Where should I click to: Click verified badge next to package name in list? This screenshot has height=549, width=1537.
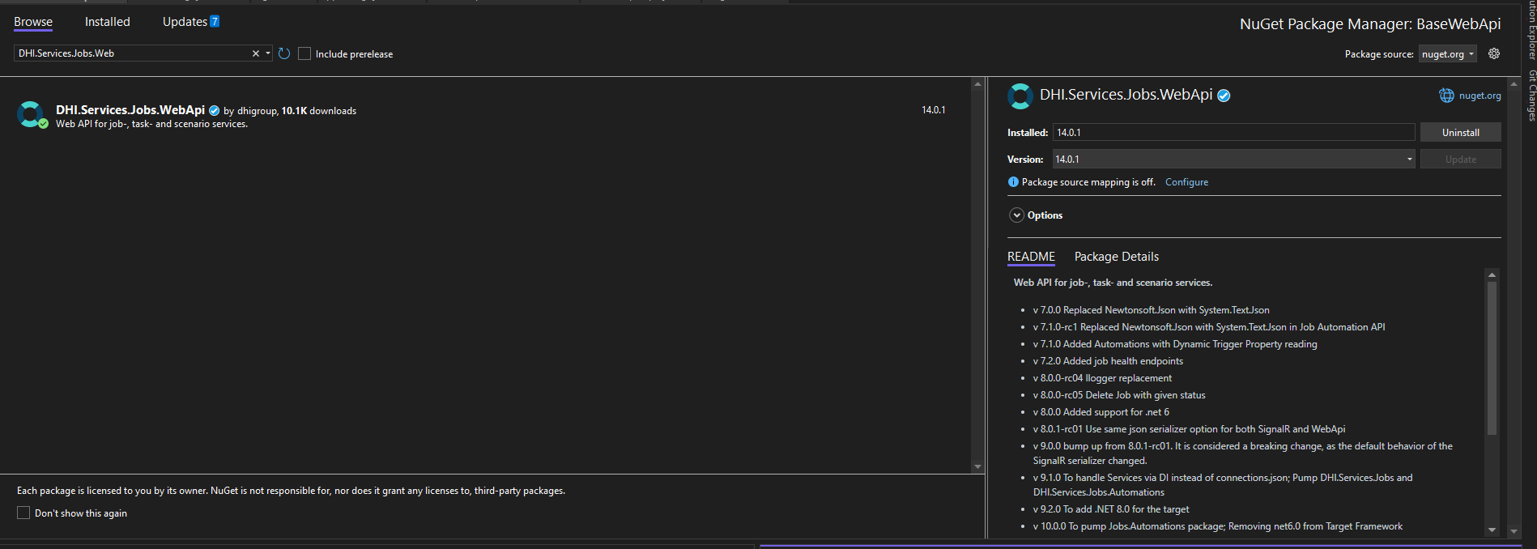[x=215, y=110]
